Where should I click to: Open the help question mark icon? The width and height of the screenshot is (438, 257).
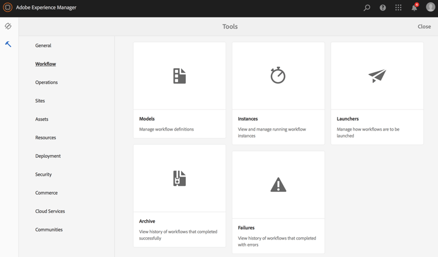[383, 8]
